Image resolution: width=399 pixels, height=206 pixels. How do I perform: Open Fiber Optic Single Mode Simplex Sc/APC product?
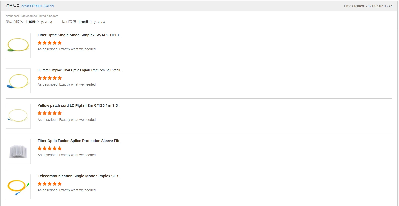(80, 35)
